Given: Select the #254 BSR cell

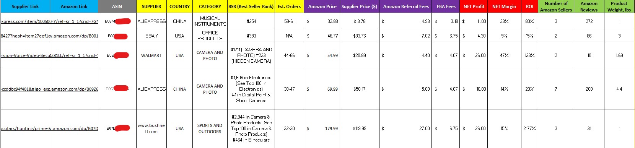Looking at the screenshot, I should point(251,21).
